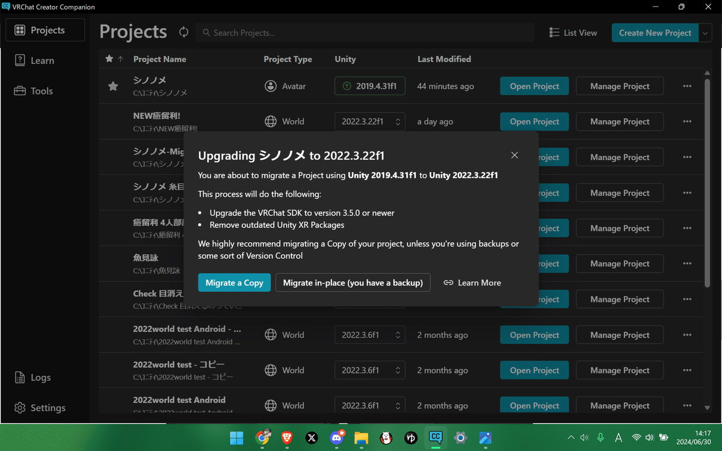Click the Avatar type icon in the starred row

click(x=271, y=86)
